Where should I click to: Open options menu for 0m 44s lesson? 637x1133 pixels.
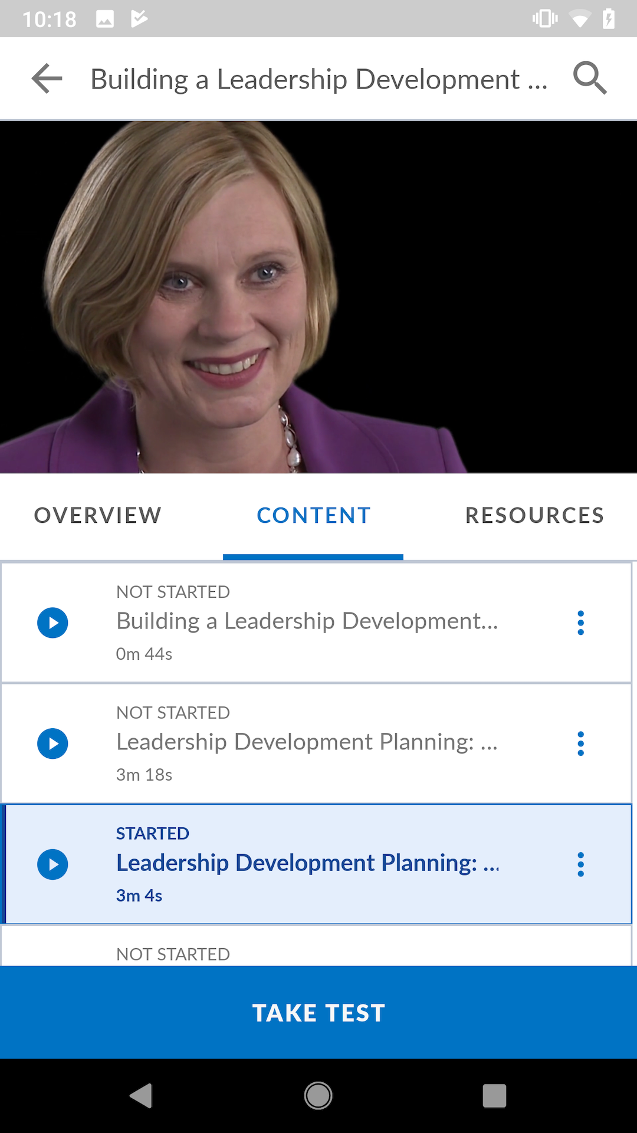click(581, 623)
